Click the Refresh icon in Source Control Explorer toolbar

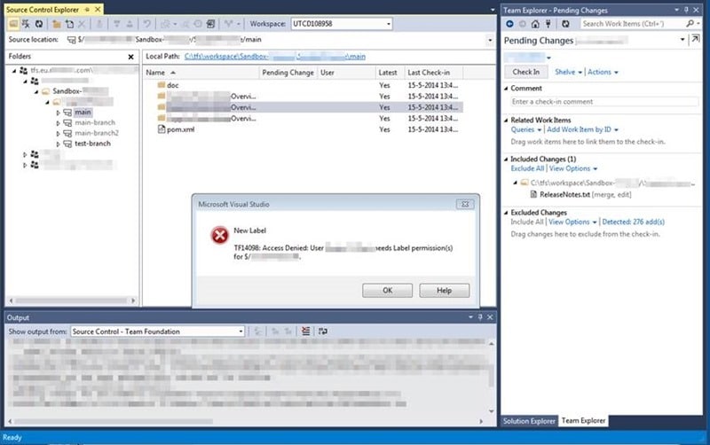pyautogui.click(x=39, y=24)
